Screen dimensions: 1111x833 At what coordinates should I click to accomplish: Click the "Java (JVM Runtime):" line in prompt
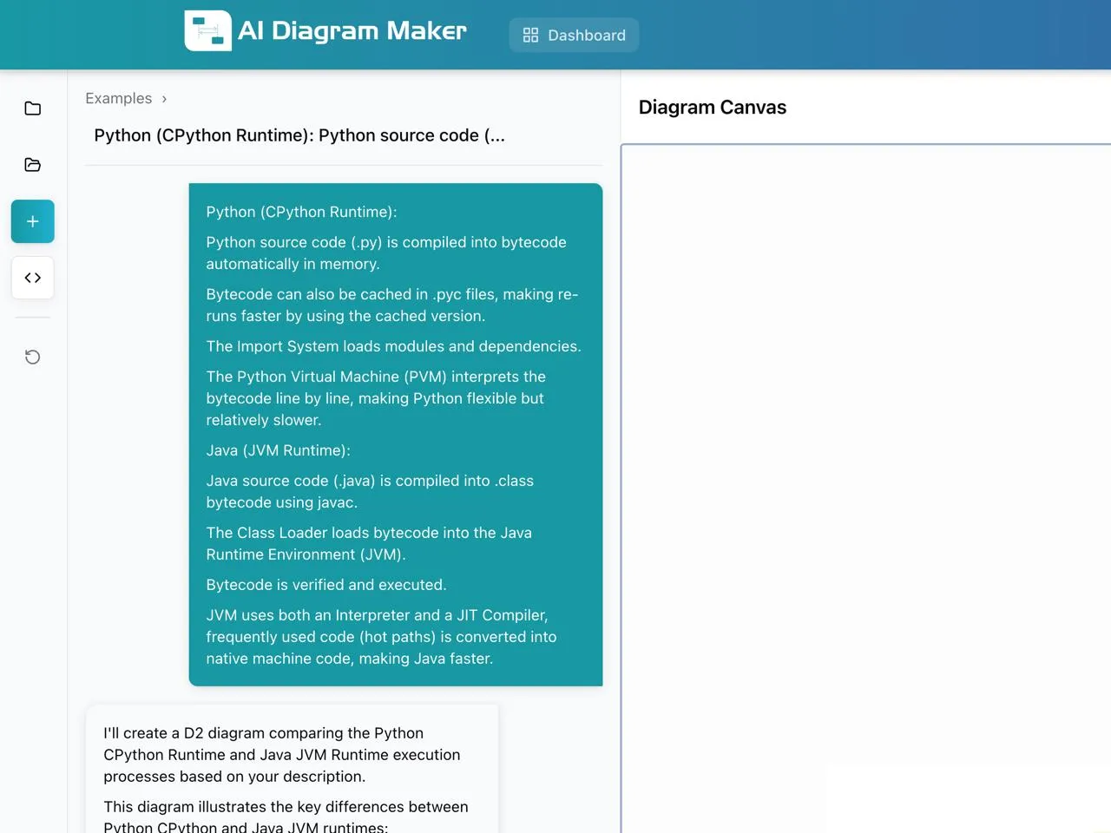coord(278,450)
